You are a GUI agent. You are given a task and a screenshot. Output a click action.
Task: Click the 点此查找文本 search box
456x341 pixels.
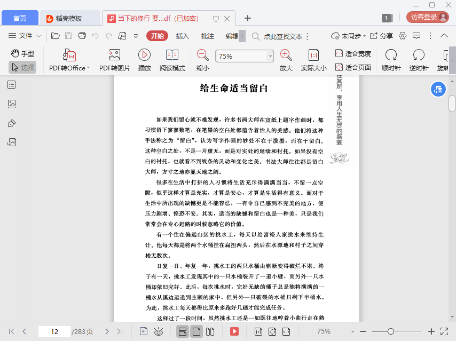tap(282, 36)
